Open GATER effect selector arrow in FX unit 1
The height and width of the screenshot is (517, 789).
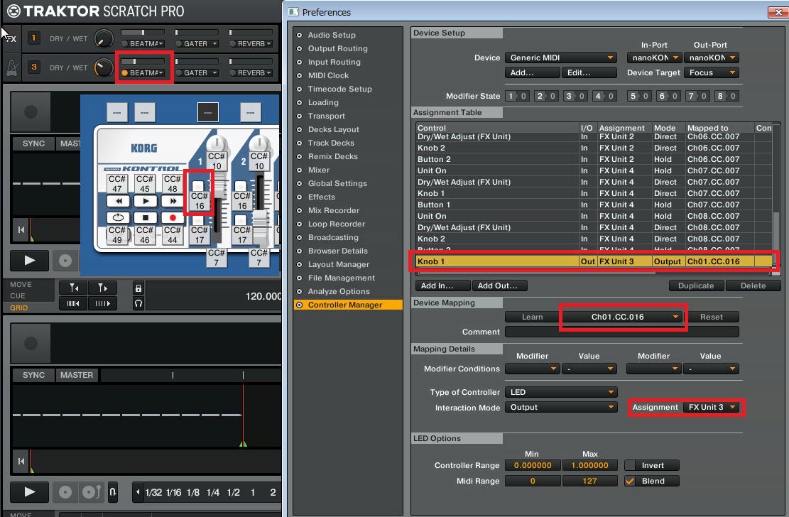point(215,44)
